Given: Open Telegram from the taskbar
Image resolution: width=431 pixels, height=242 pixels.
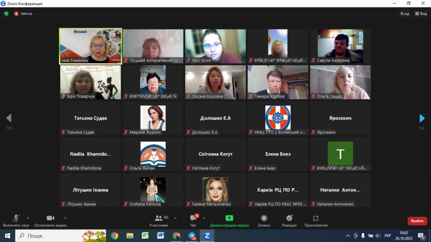Looking at the screenshot, I should pyautogui.click(x=192, y=236).
